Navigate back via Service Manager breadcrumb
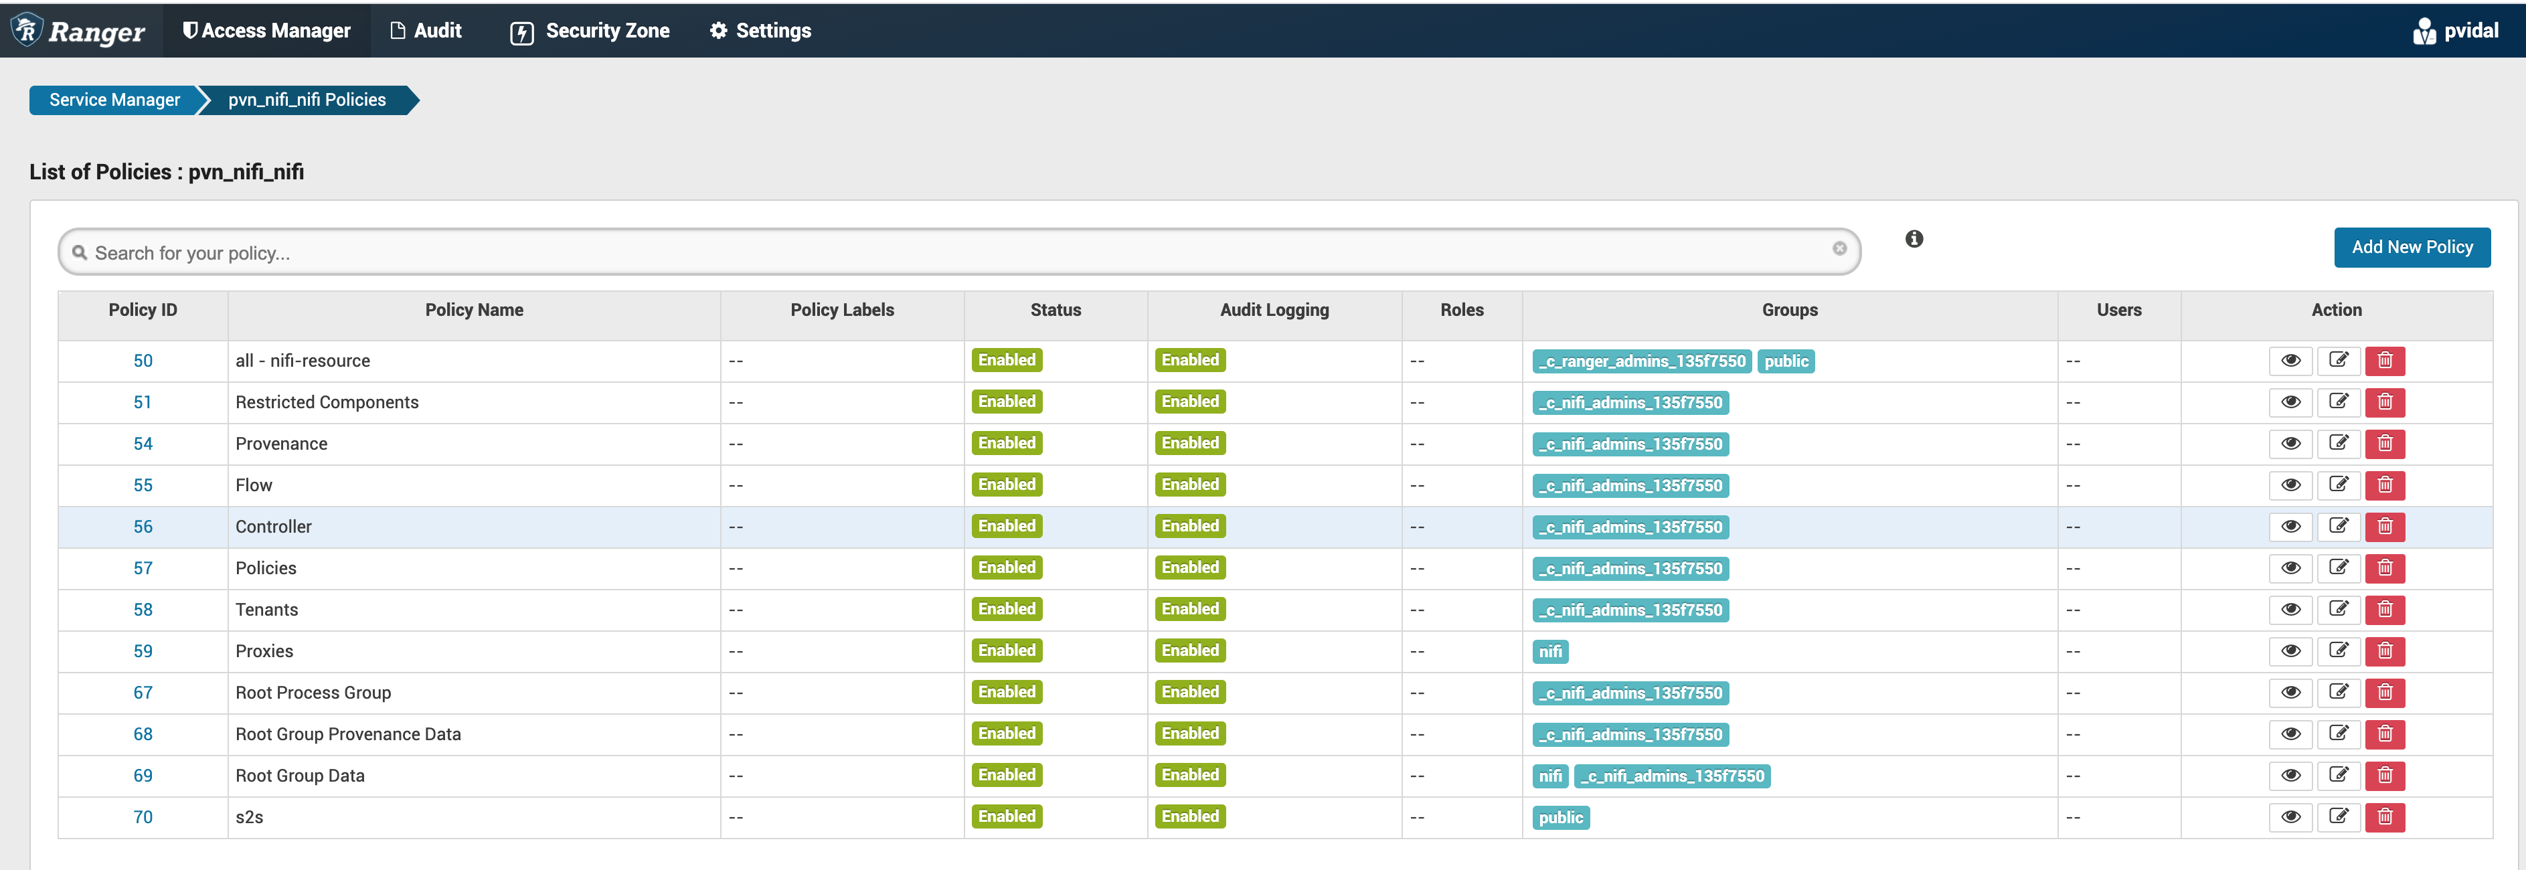The width and height of the screenshot is (2526, 870). tap(114, 100)
